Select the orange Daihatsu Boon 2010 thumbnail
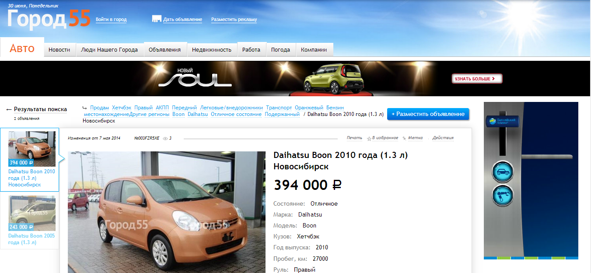This screenshot has height=273, width=591. [32, 149]
